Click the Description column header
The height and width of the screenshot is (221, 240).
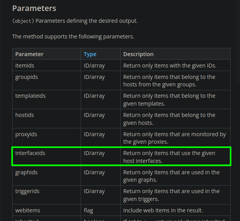coord(138,54)
